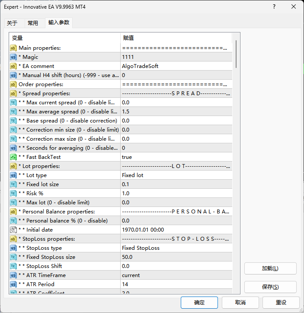Click the decimal icon beside Fixed lot size
This screenshot has width=304, height=313.
click(13, 184)
